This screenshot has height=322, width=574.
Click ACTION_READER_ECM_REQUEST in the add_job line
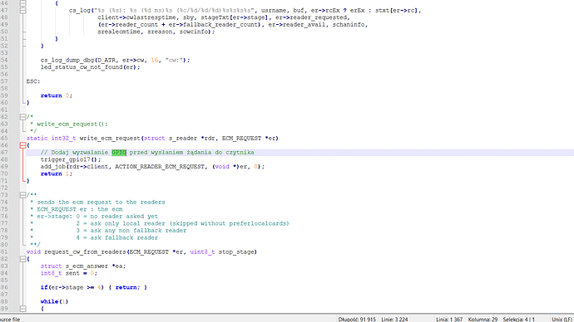[160, 167]
